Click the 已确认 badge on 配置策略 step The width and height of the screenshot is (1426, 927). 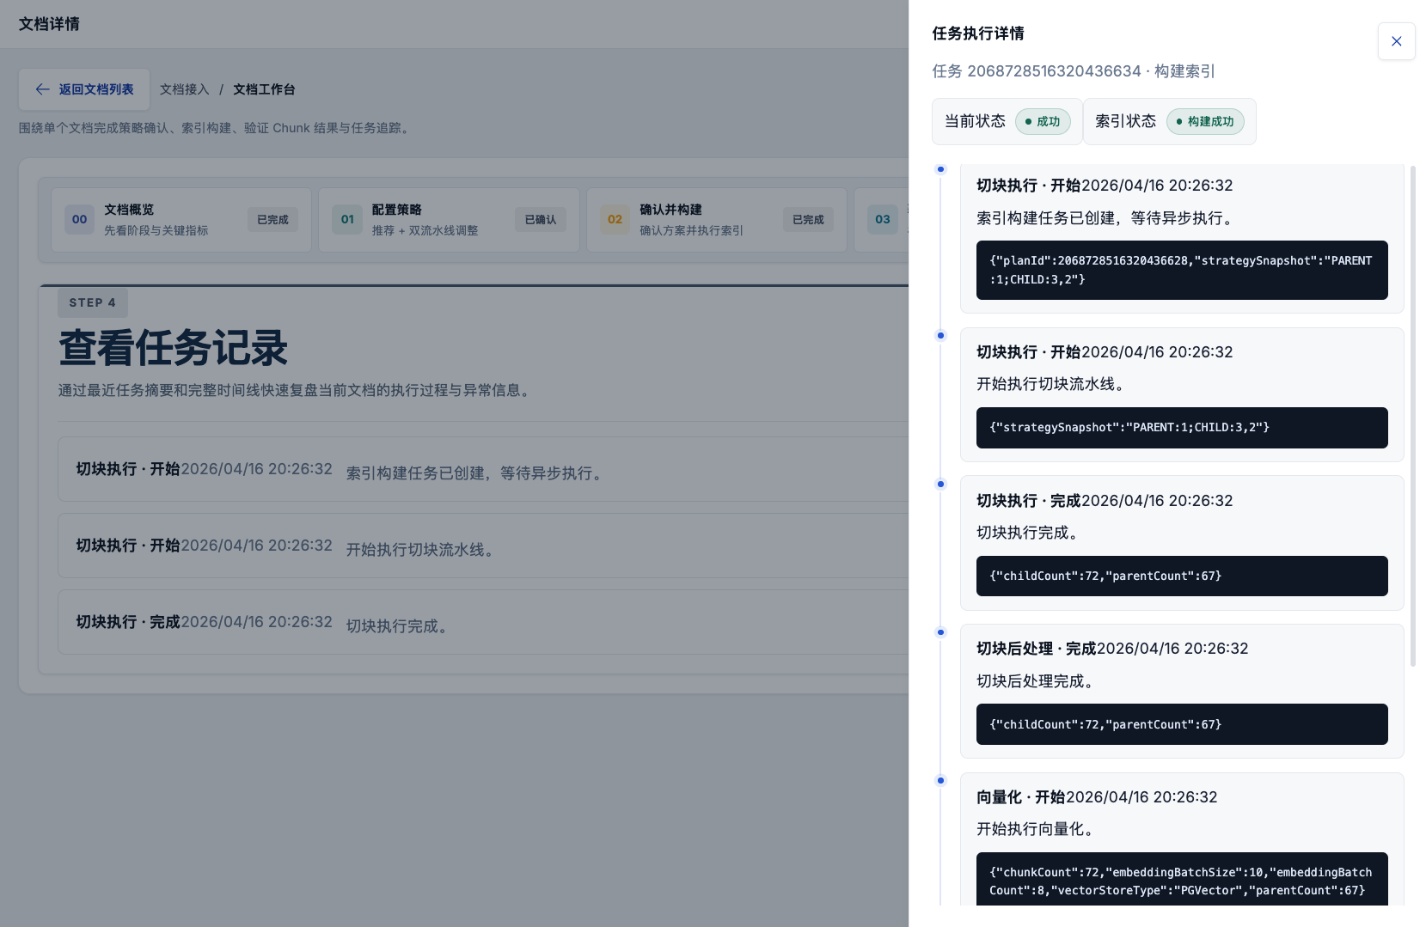[x=540, y=220]
